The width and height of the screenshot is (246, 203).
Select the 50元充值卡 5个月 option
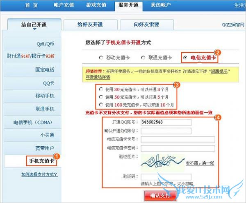point(101,97)
